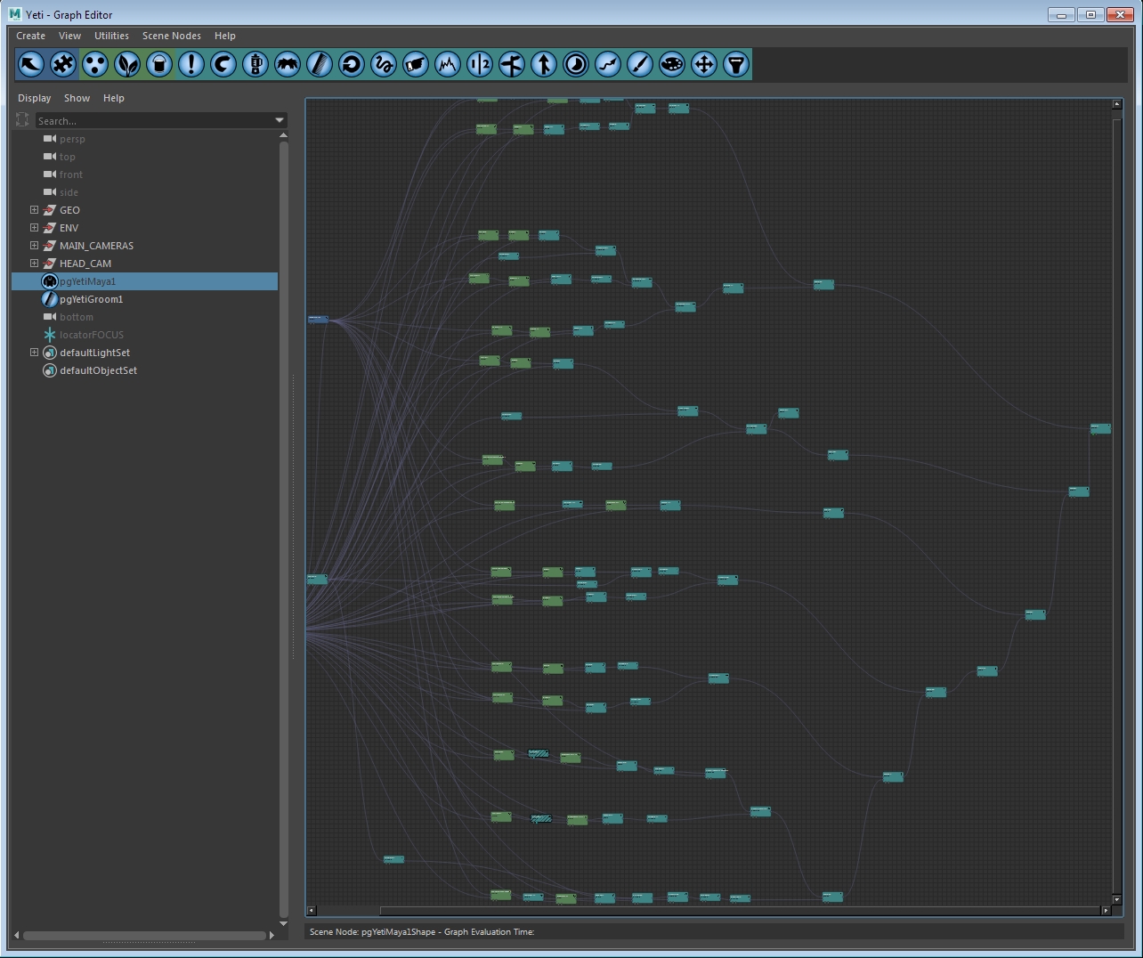The height and width of the screenshot is (958, 1143).
Task: Click the signpost direction node icon
Action: (x=512, y=64)
